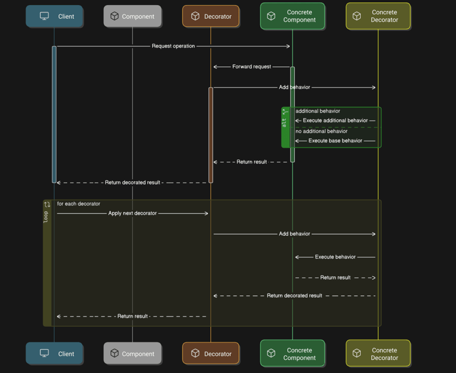The height and width of the screenshot is (373, 456).
Task: Click the 'Execute additional behavior' message
Action: pyautogui.click(x=335, y=121)
